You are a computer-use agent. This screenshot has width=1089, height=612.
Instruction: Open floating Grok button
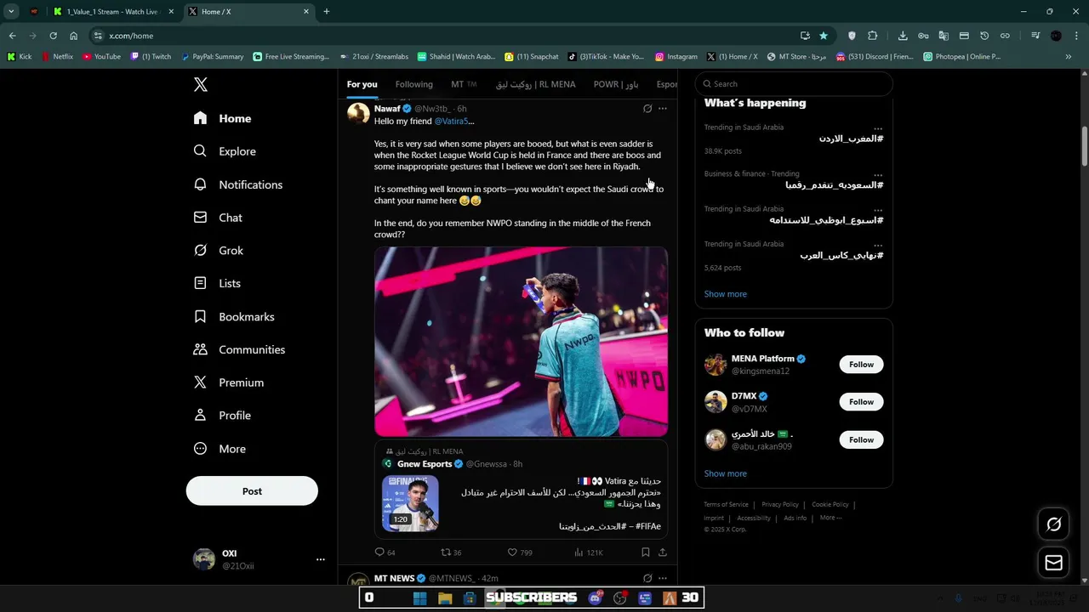pyautogui.click(x=1053, y=524)
